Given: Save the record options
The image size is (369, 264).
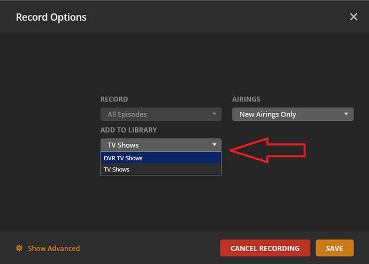Looking at the screenshot, I should [334, 248].
